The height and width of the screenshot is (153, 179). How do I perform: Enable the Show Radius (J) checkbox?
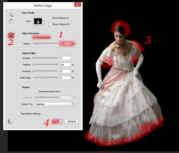pos(50,18)
